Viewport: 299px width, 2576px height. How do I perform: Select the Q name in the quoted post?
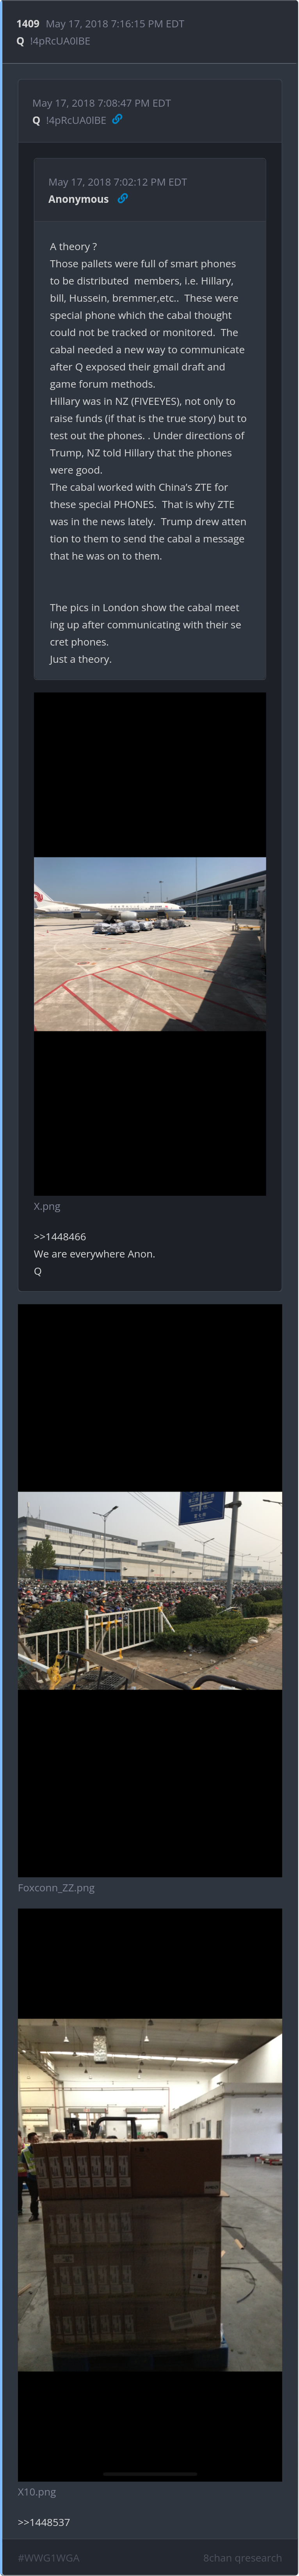(36, 120)
